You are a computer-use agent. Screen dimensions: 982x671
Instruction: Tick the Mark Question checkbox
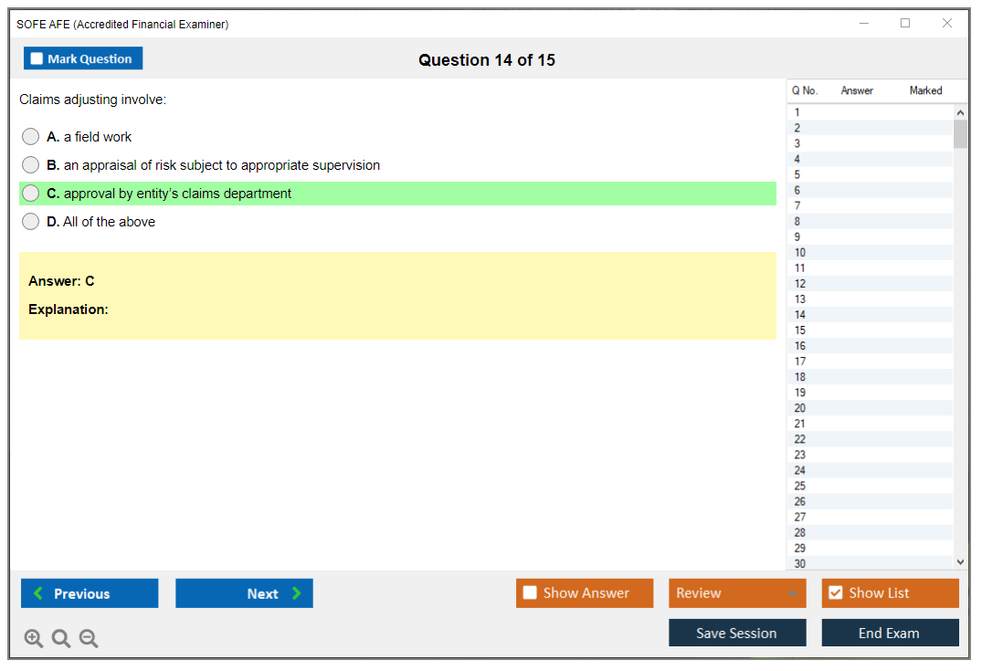(37, 58)
